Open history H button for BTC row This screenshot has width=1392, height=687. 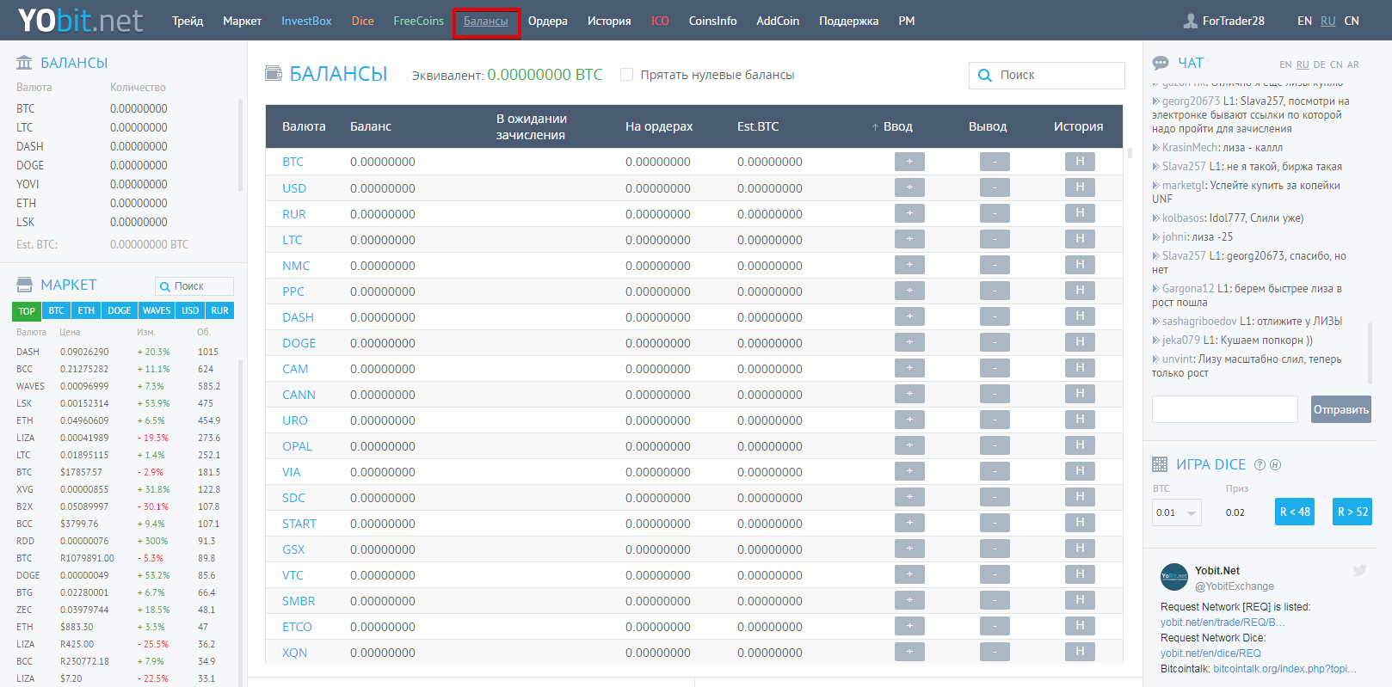[1080, 162]
